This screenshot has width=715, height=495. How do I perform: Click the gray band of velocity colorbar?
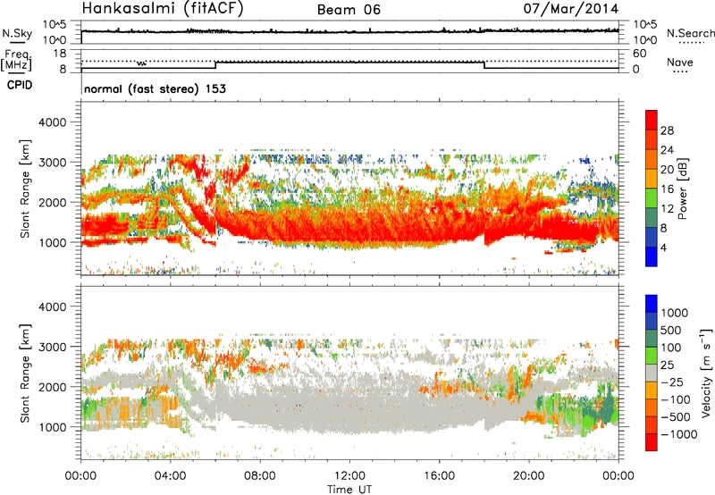(652, 373)
